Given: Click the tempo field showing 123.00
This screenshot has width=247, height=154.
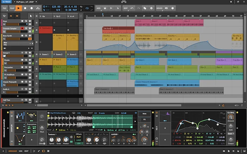Looking at the screenshot, I should (x=56, y=7).
